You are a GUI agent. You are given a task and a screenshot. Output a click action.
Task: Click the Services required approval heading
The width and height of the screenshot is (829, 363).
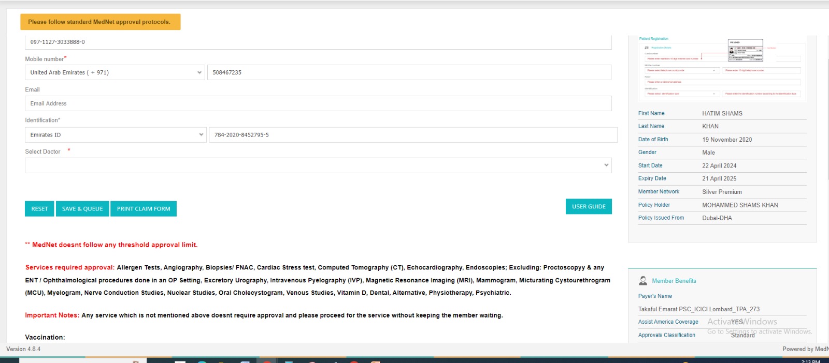click(x=70, y=268)
